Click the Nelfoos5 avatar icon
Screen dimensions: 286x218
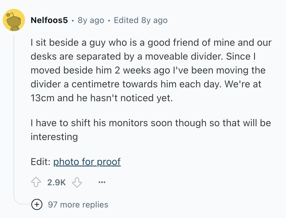coord(14,20)
